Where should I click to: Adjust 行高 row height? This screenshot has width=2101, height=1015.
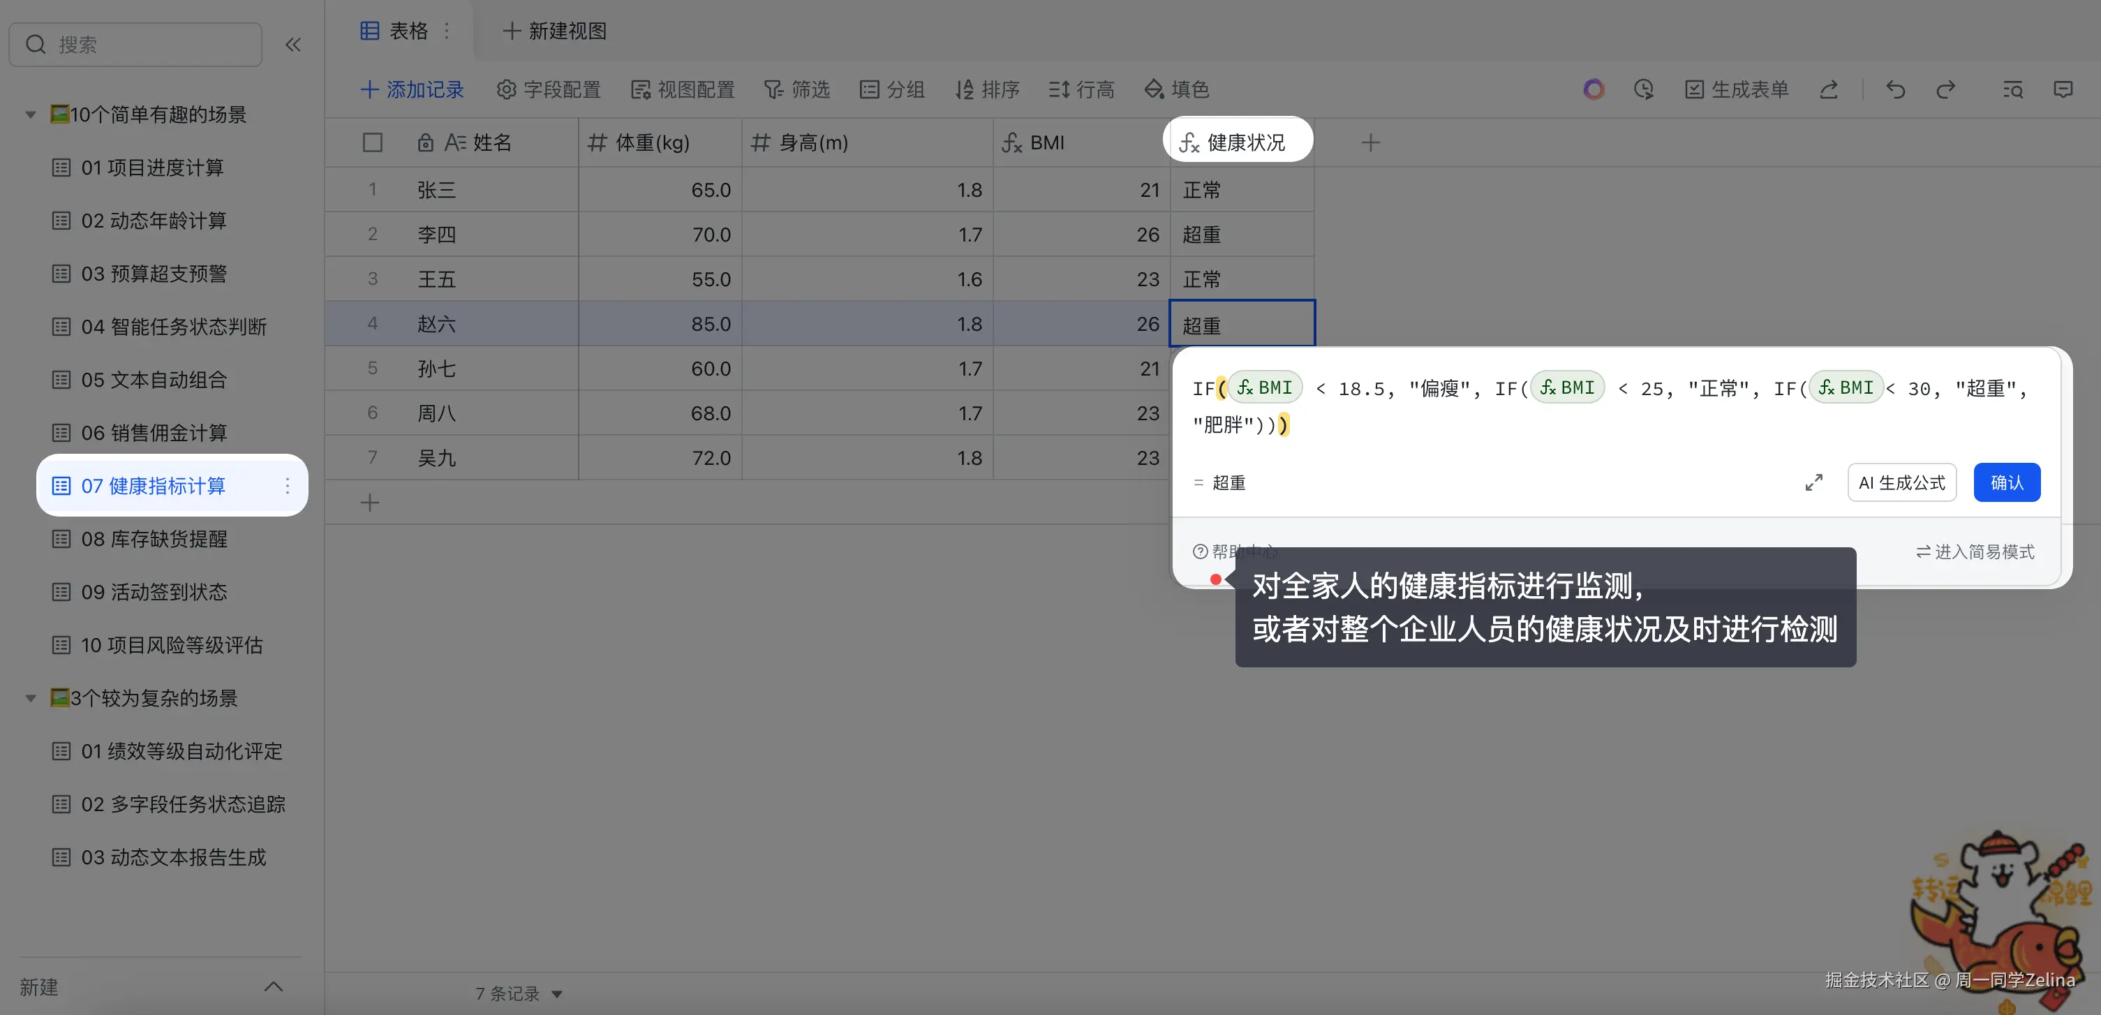click(1081, 90)
